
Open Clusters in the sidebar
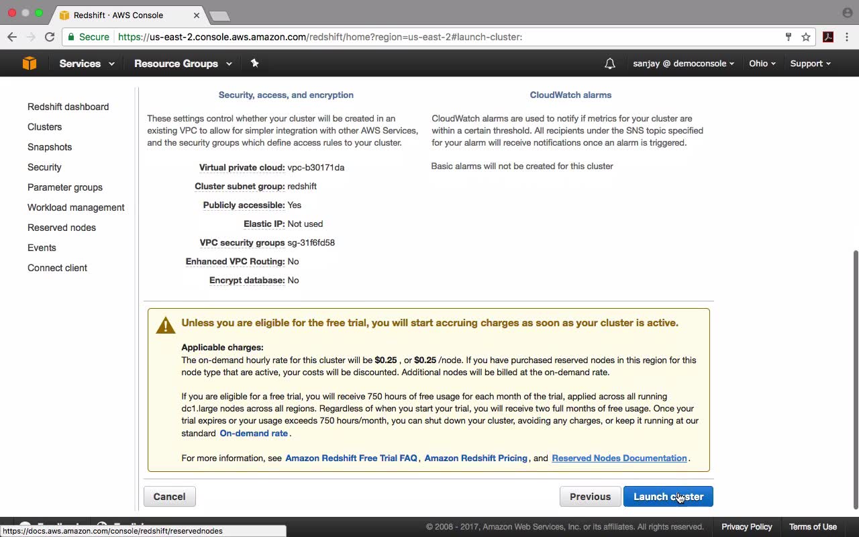[x=44, y=127]
